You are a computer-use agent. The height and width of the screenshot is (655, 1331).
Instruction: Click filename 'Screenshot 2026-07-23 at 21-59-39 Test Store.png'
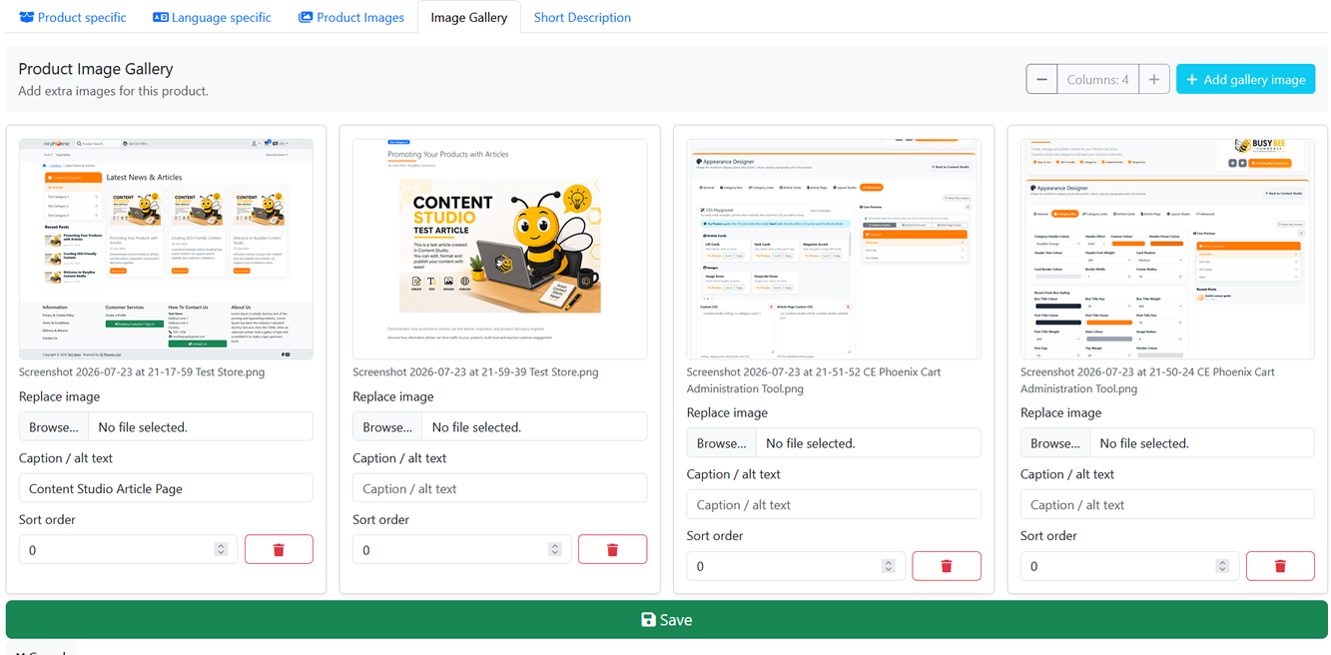[475, 371]
